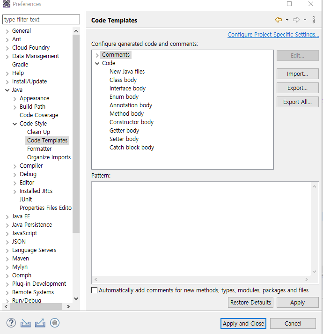Click the export preferences icon
The image size is (323, 334).
[40, 323]
